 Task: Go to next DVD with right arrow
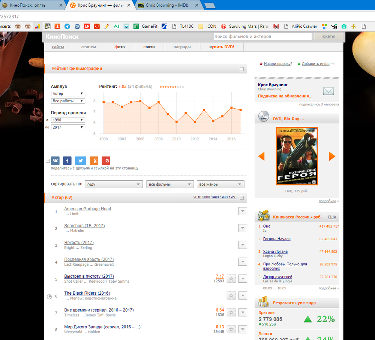coord(332,156)
